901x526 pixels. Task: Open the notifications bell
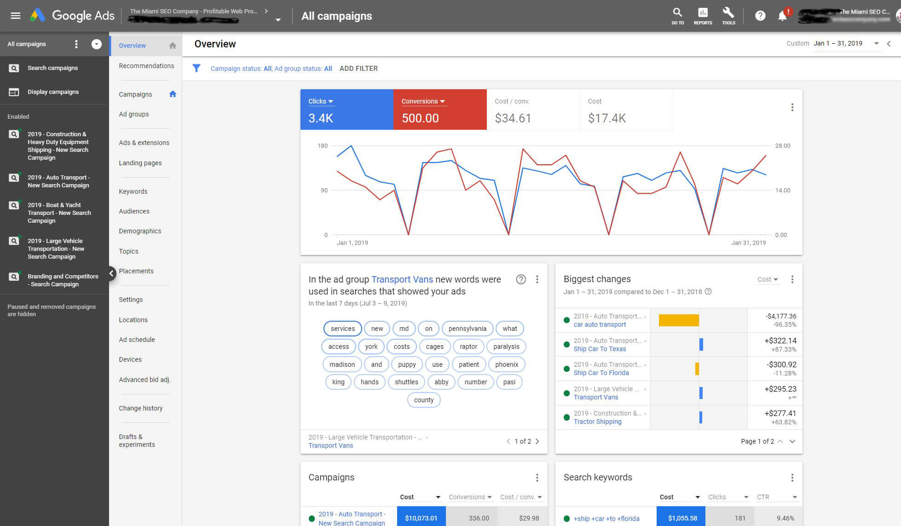pos(782,16)
